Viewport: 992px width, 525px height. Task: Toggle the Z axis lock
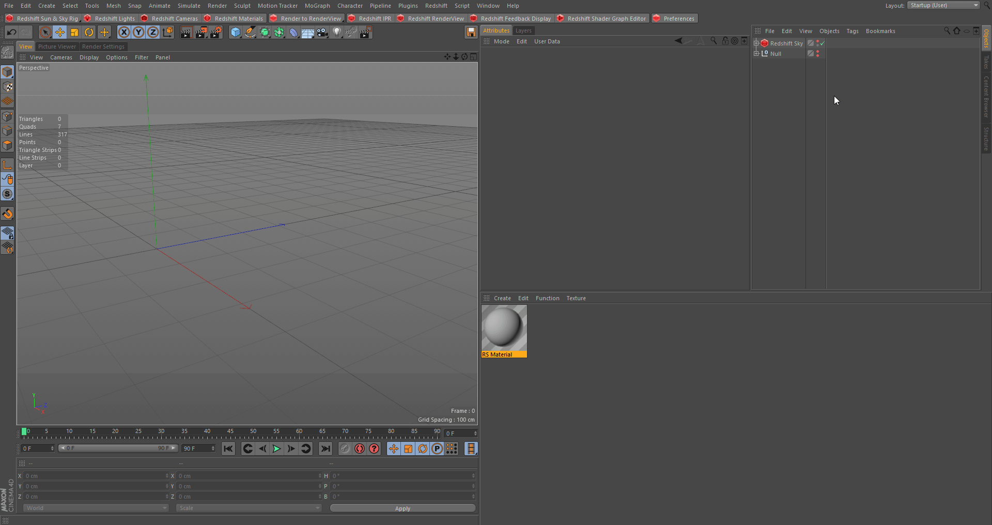point(153,33)
